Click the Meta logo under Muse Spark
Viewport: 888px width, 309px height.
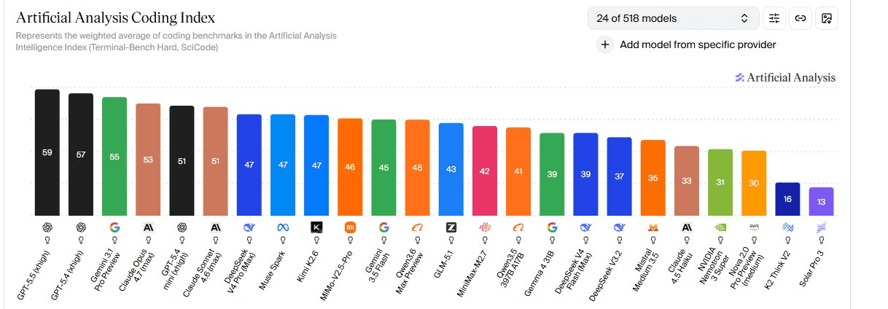[282, 227]
